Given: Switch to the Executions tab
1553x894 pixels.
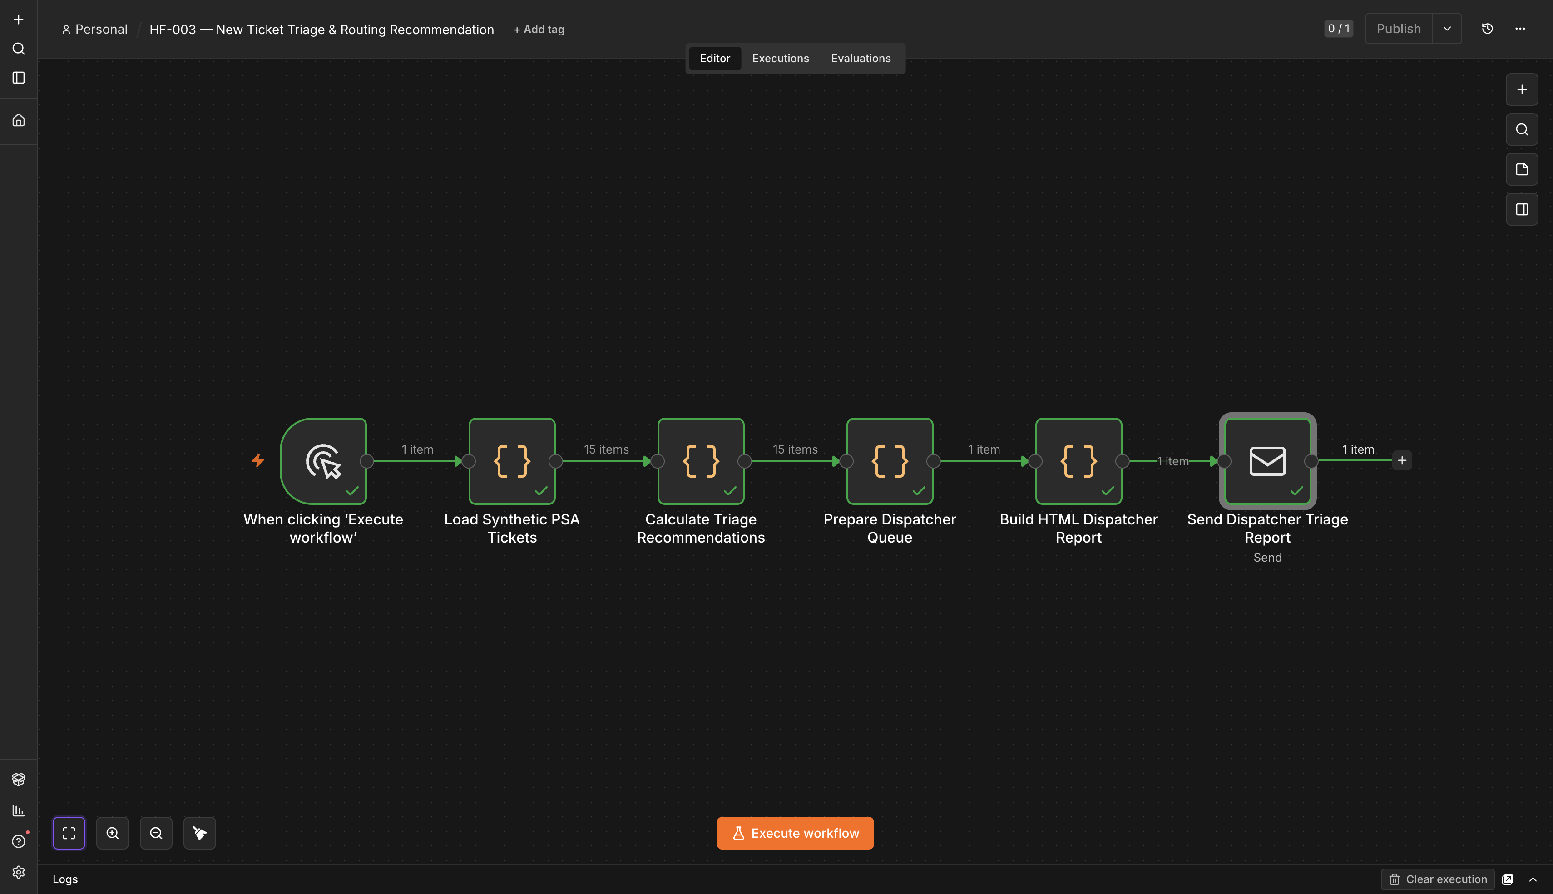Looking at the screenshot, I should tap(781, 58).
